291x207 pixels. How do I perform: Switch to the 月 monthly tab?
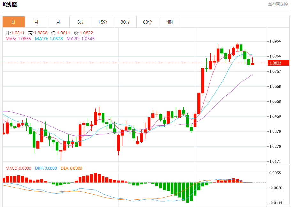[58, 22]
